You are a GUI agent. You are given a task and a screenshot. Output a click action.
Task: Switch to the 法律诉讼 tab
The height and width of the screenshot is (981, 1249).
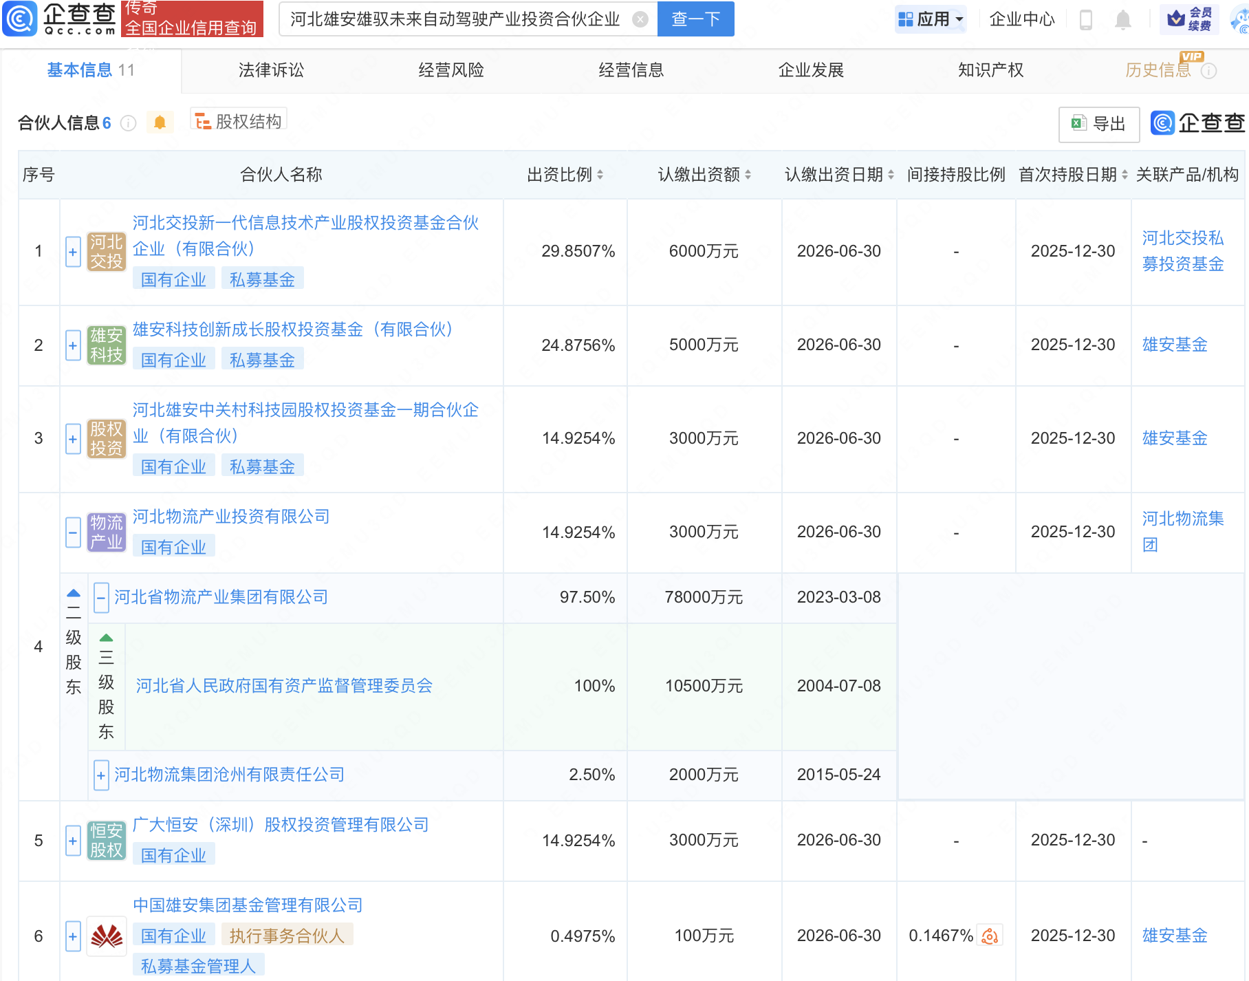[271, 70]
